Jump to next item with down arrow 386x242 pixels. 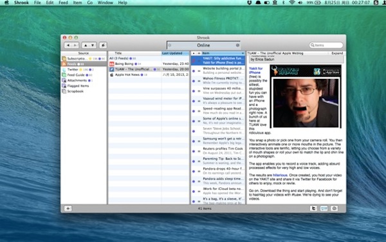point(93,45)
